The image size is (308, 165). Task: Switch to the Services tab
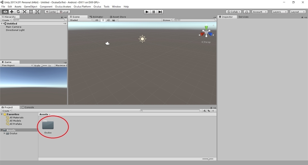243,17
